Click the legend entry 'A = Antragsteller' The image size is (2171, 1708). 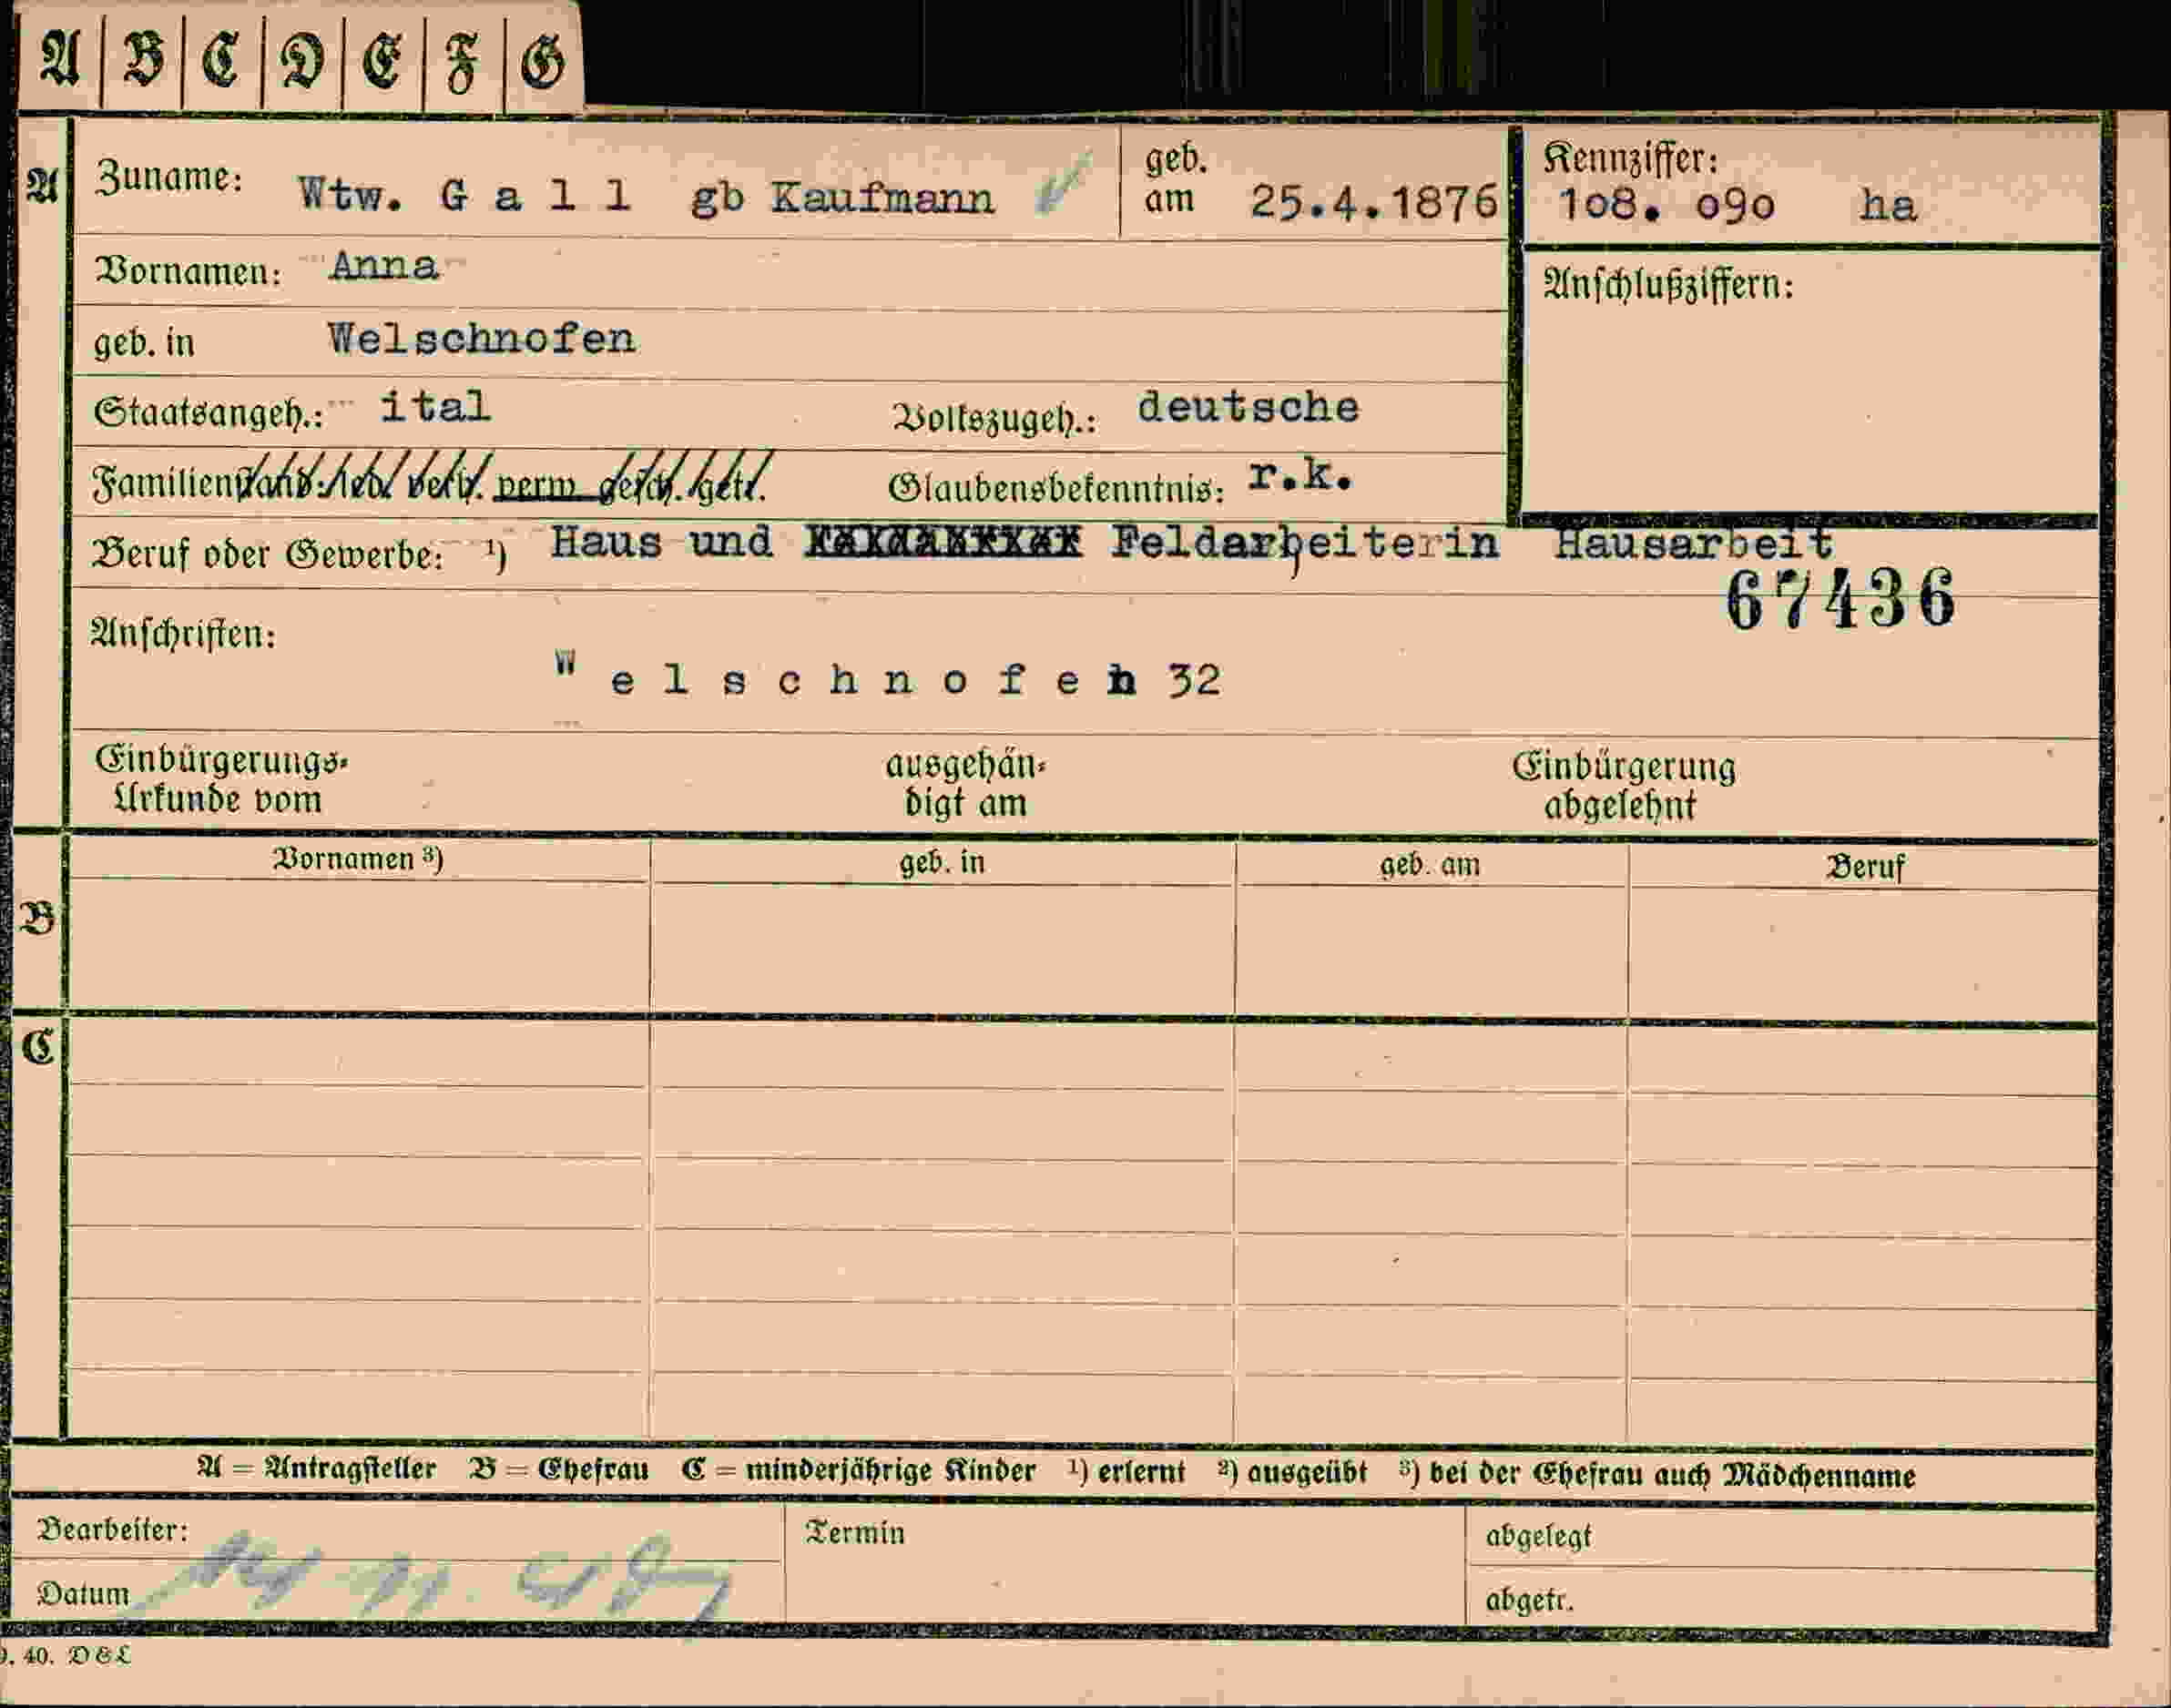(317, 1469)
